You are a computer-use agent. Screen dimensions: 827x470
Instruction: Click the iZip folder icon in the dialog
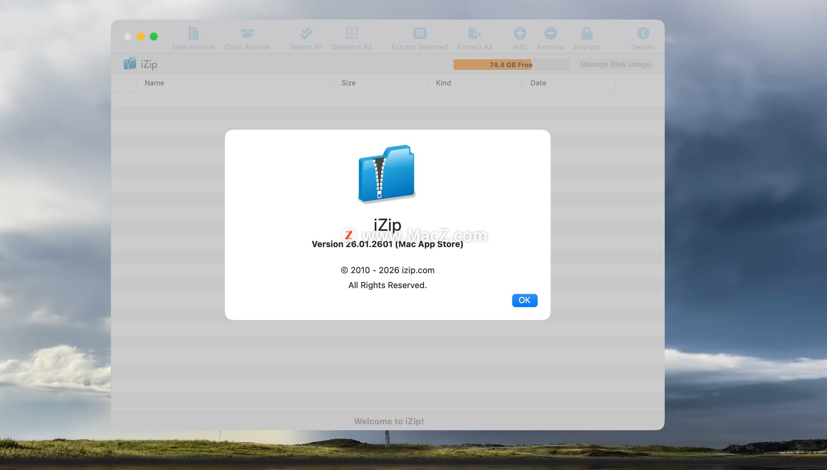pyautogui.click(x=386, y=174)
